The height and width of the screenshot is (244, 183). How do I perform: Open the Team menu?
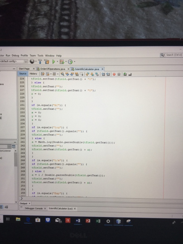33,55
